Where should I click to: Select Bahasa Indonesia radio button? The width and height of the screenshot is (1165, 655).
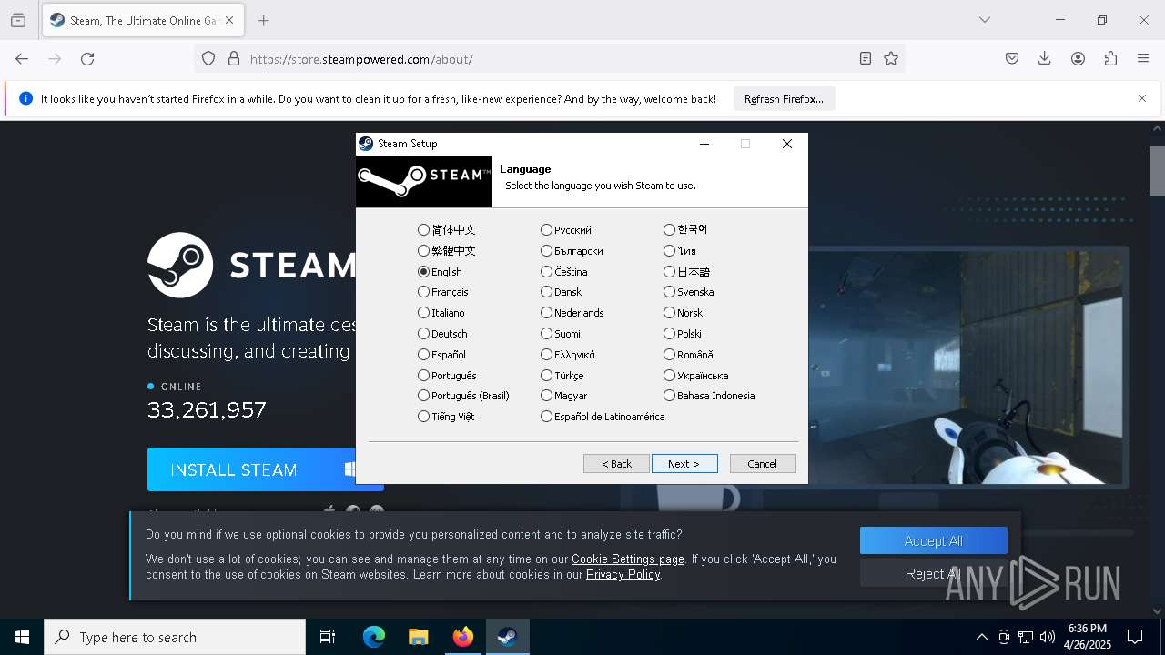coord(709,396)
